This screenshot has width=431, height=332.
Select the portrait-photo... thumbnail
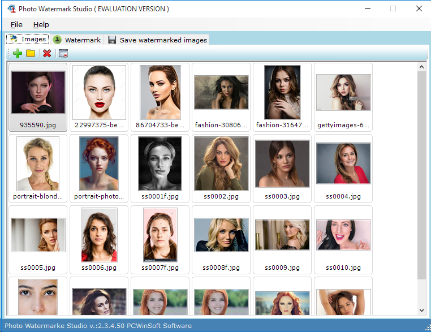(99, 169)
